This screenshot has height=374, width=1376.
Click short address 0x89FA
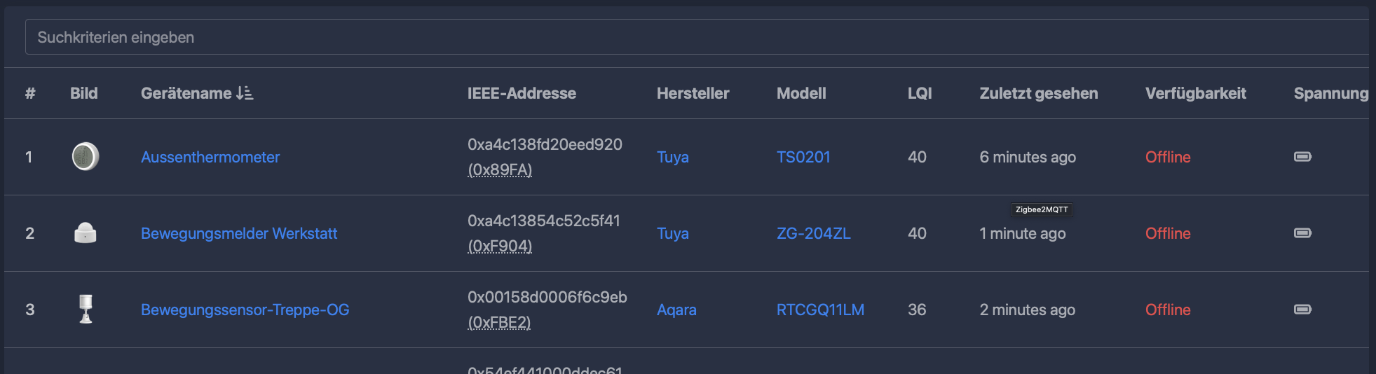click(500, 169)
